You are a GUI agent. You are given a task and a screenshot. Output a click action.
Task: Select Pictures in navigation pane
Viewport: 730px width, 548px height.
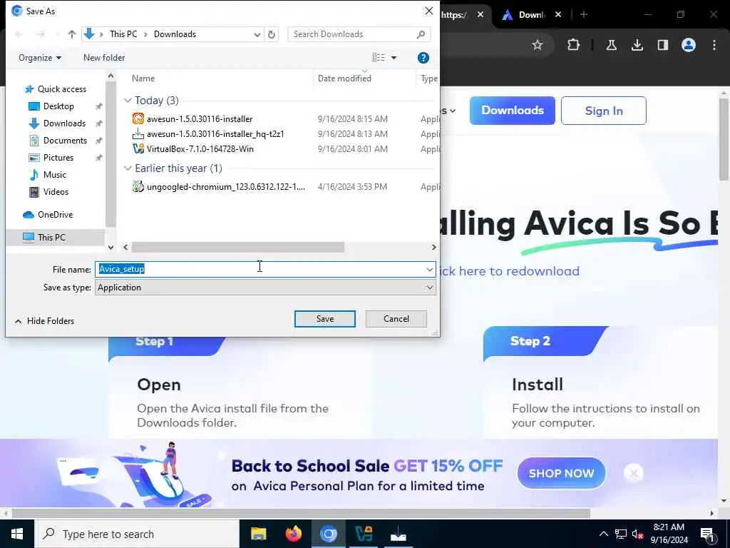pos(58,158)
